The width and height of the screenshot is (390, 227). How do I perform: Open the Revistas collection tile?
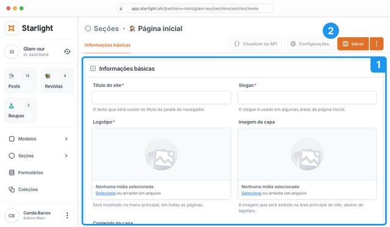click(57, 80)
